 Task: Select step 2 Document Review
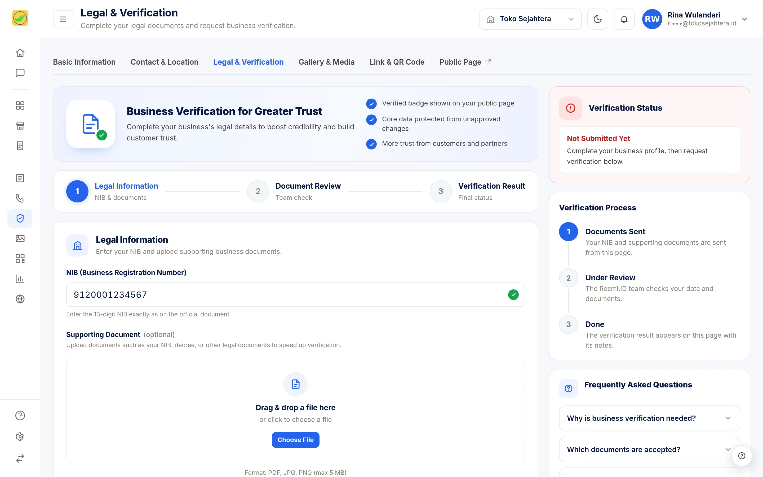[294, 191]
